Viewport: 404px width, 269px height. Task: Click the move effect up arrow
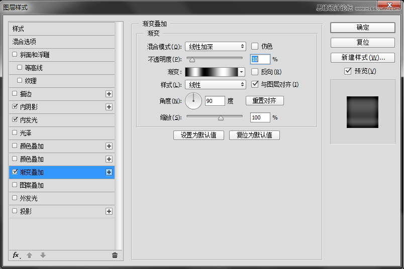click(x=30, y=255)
